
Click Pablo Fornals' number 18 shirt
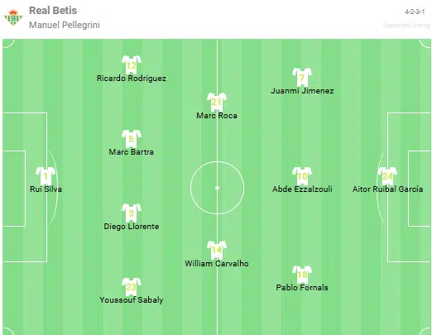click(x=302, y=275)
